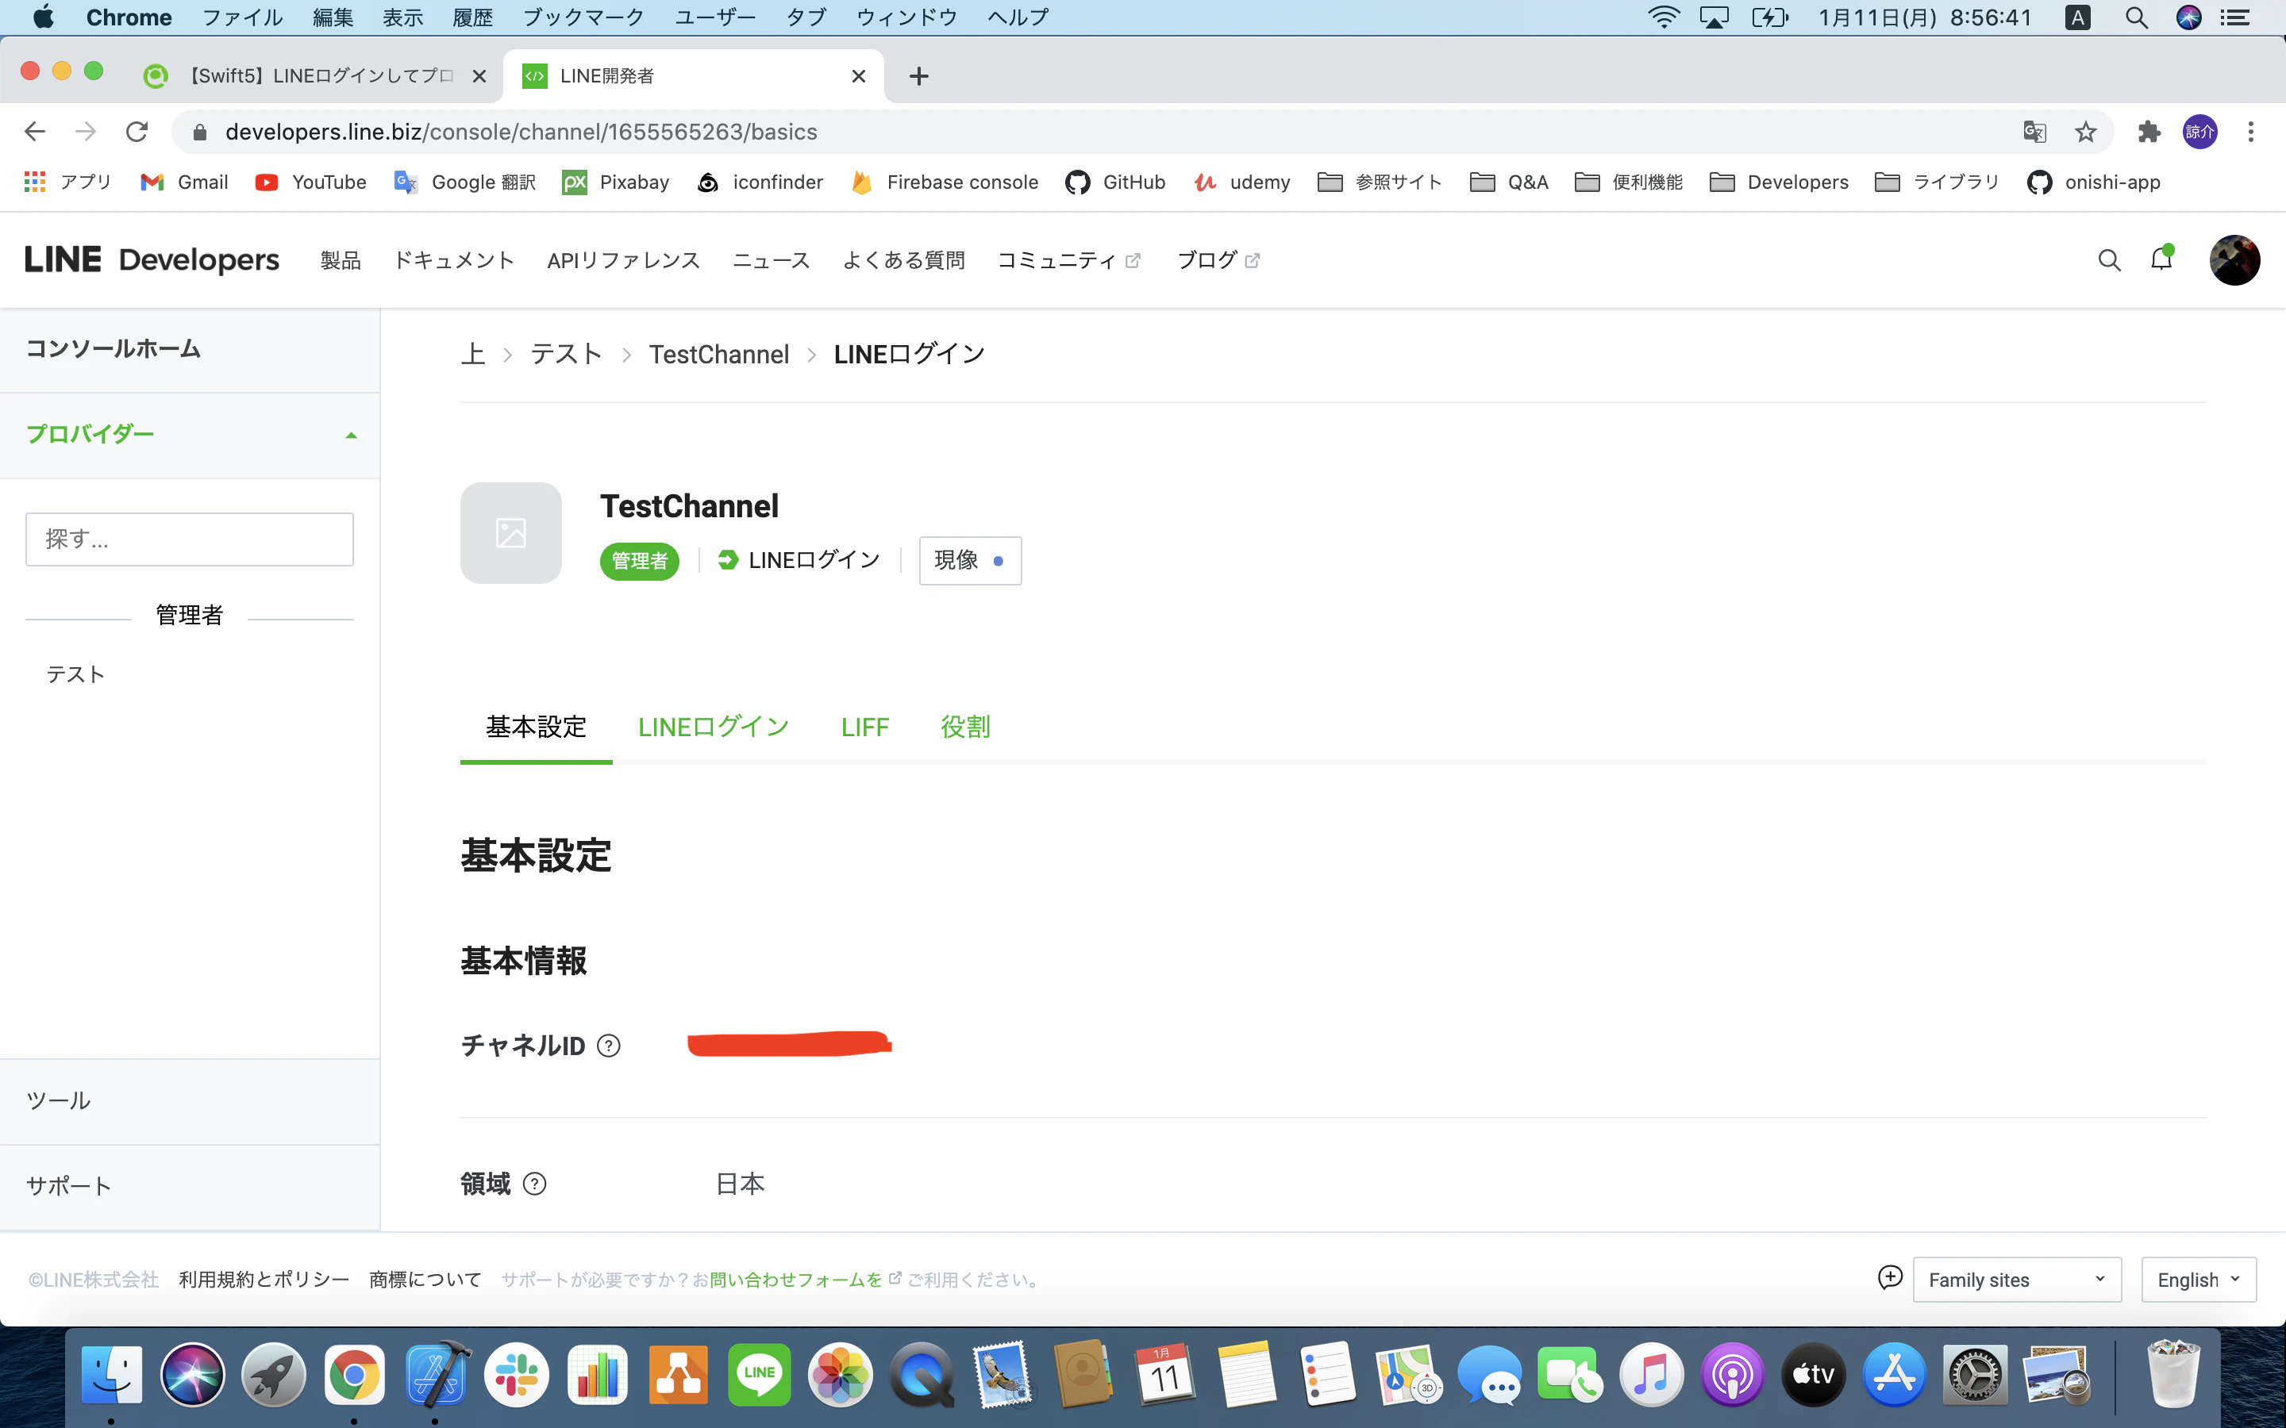Go to コンソールホーム in sidebar
This screenshot has width=2286, height=1428.
(190, 349)
